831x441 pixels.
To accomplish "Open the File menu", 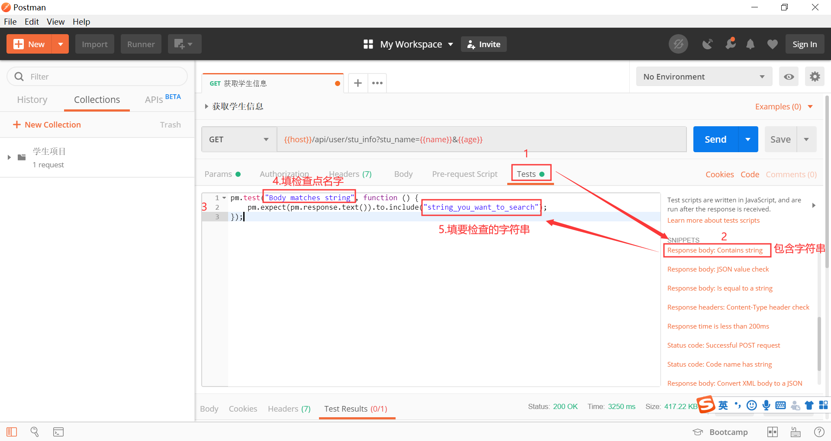I will point(10,22).
